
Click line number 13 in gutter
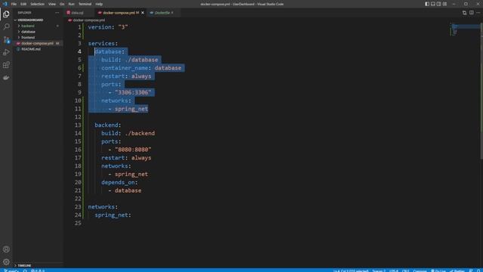(x=78, y=125)
